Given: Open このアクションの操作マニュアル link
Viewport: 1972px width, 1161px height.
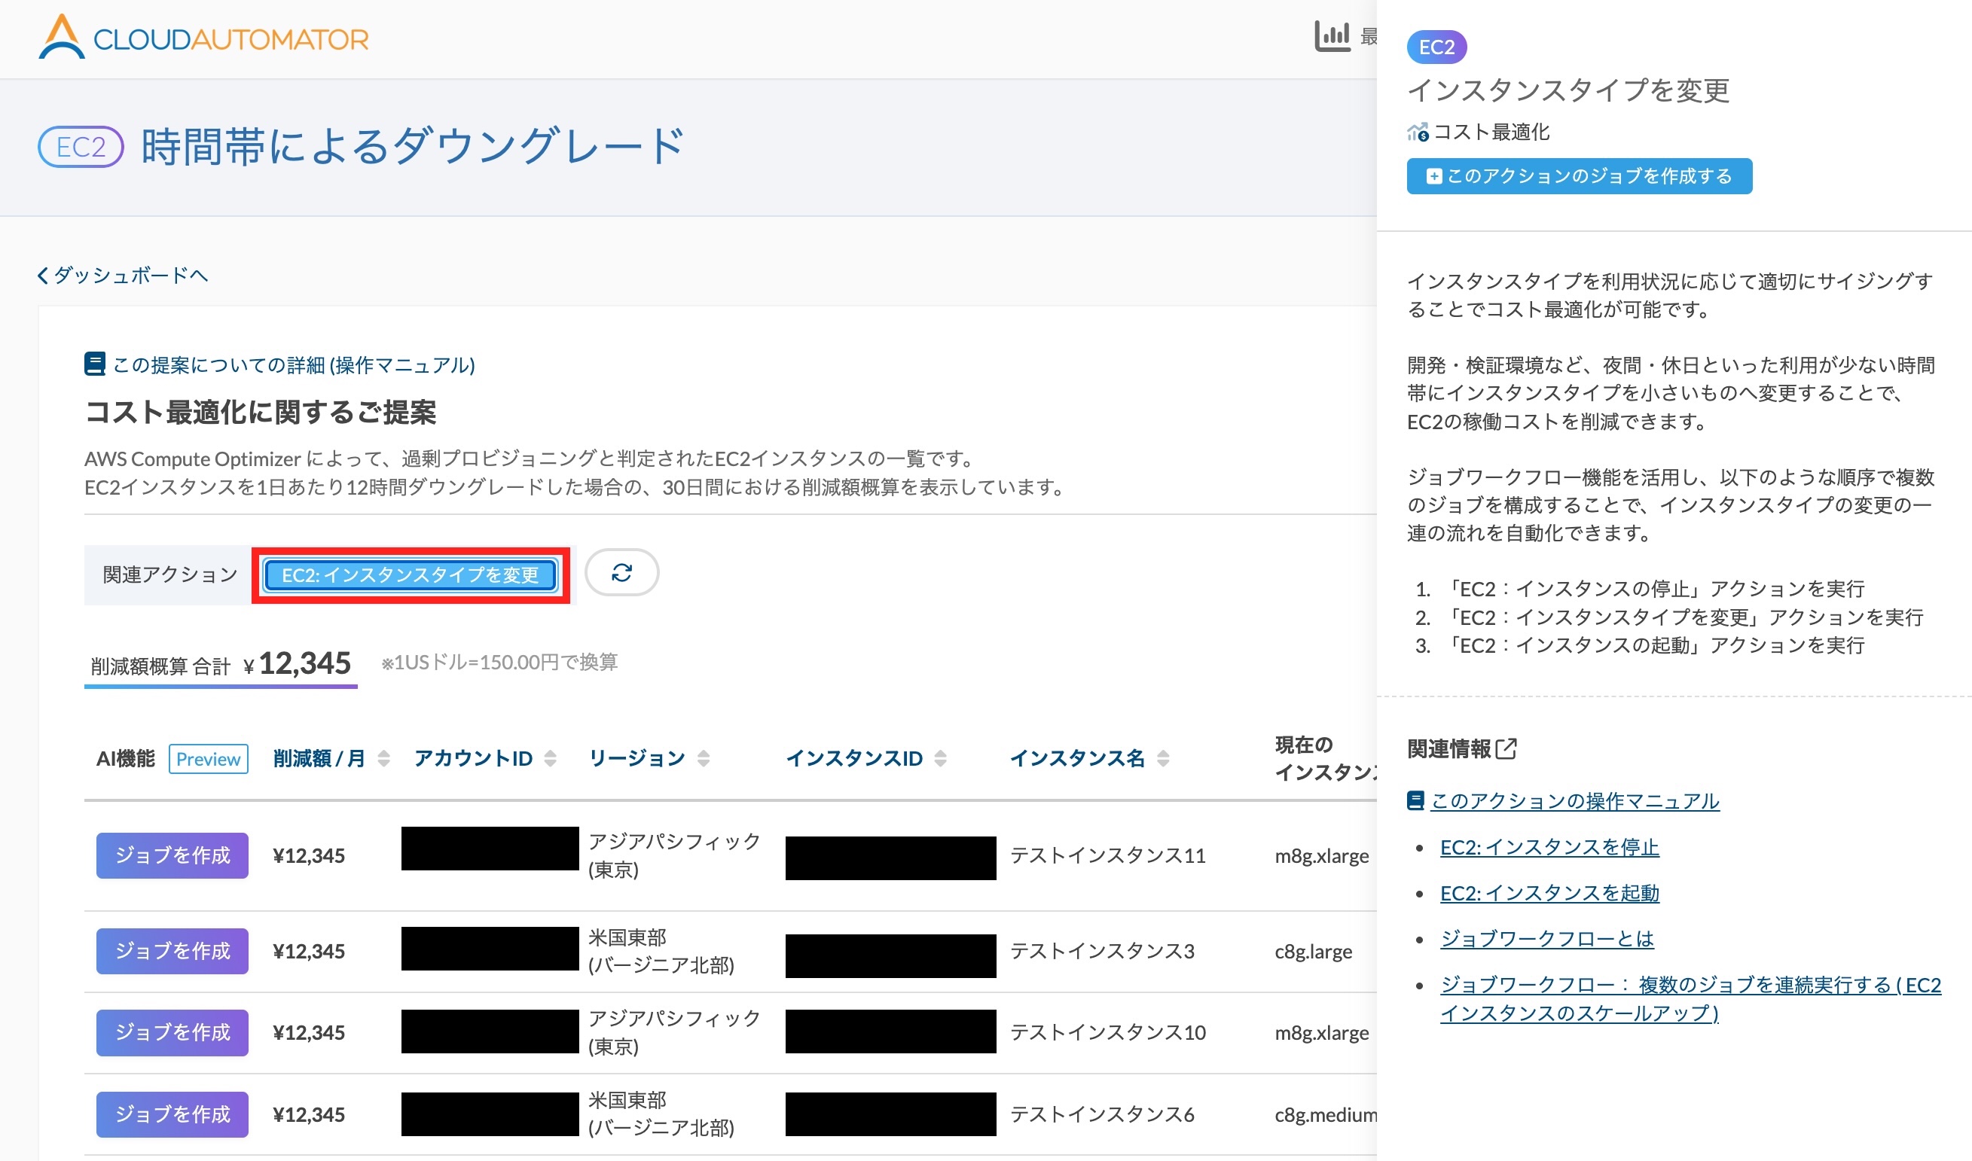Looking at the screenshot, I should click(1575, 800).
